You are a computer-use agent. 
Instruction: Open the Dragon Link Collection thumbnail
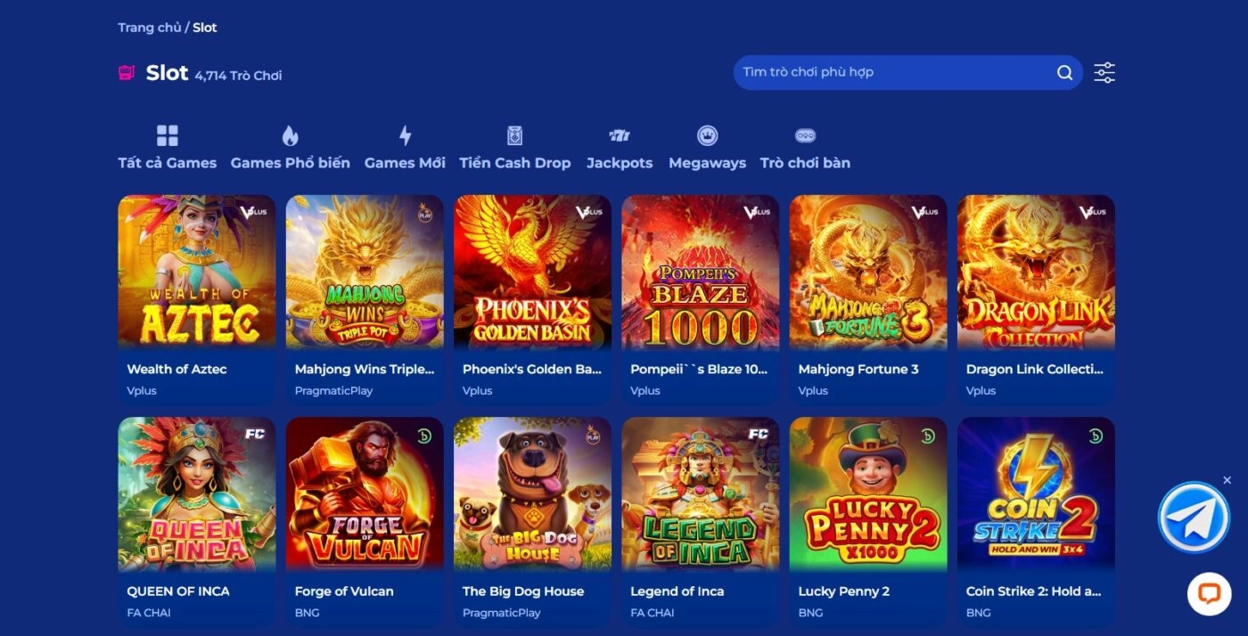1036,272
